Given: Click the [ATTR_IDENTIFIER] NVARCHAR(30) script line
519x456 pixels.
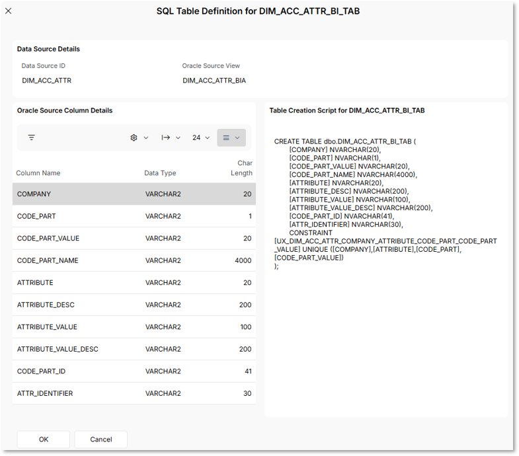Looking at the screenshot, I should (x=346, y=224).
